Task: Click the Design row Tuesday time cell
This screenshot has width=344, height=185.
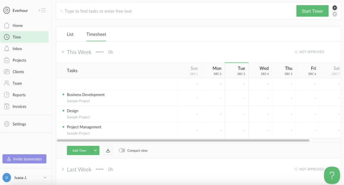Action: 236,114
